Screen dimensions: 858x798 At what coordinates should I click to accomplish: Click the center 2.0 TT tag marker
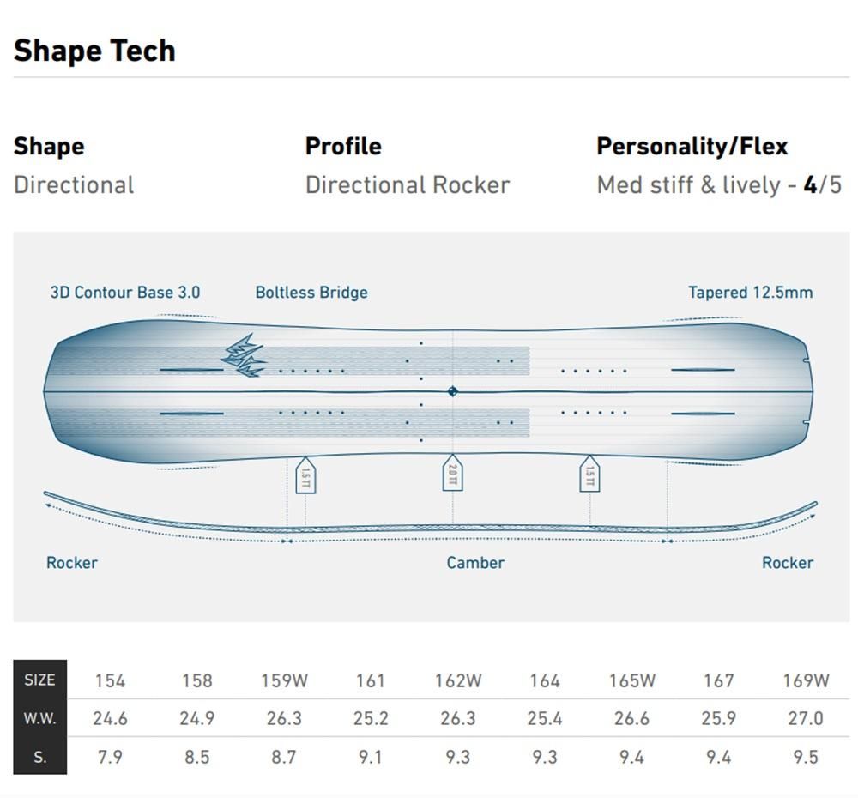(x=452, y=473)
